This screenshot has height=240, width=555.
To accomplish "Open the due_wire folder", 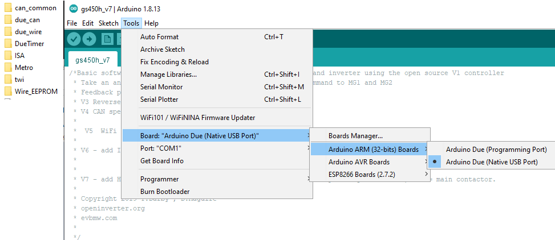I will pyautogui.click(x=28, y=32).
